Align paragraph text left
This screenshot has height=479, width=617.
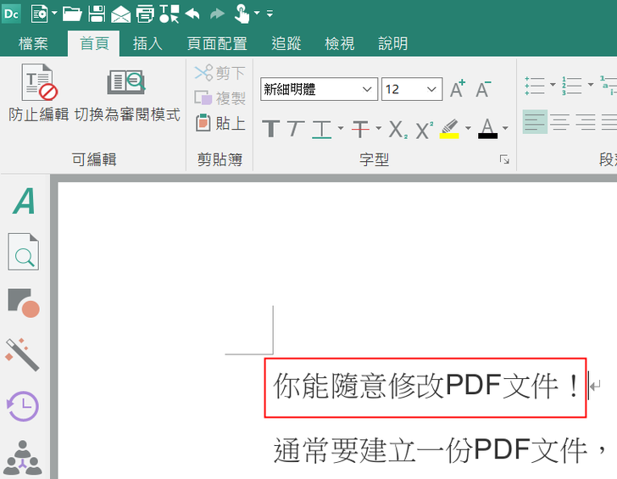(x=535, y=121)
